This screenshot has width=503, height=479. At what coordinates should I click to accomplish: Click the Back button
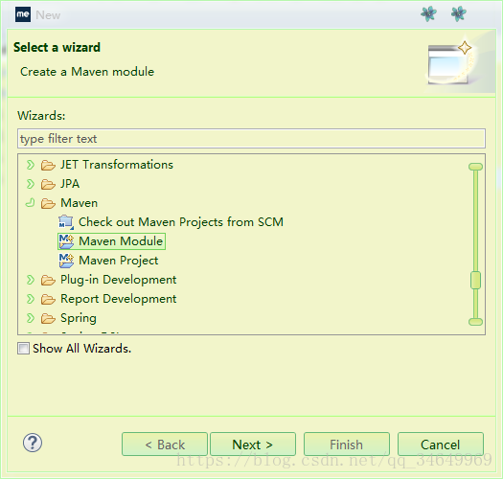click(x=165, y=444)
